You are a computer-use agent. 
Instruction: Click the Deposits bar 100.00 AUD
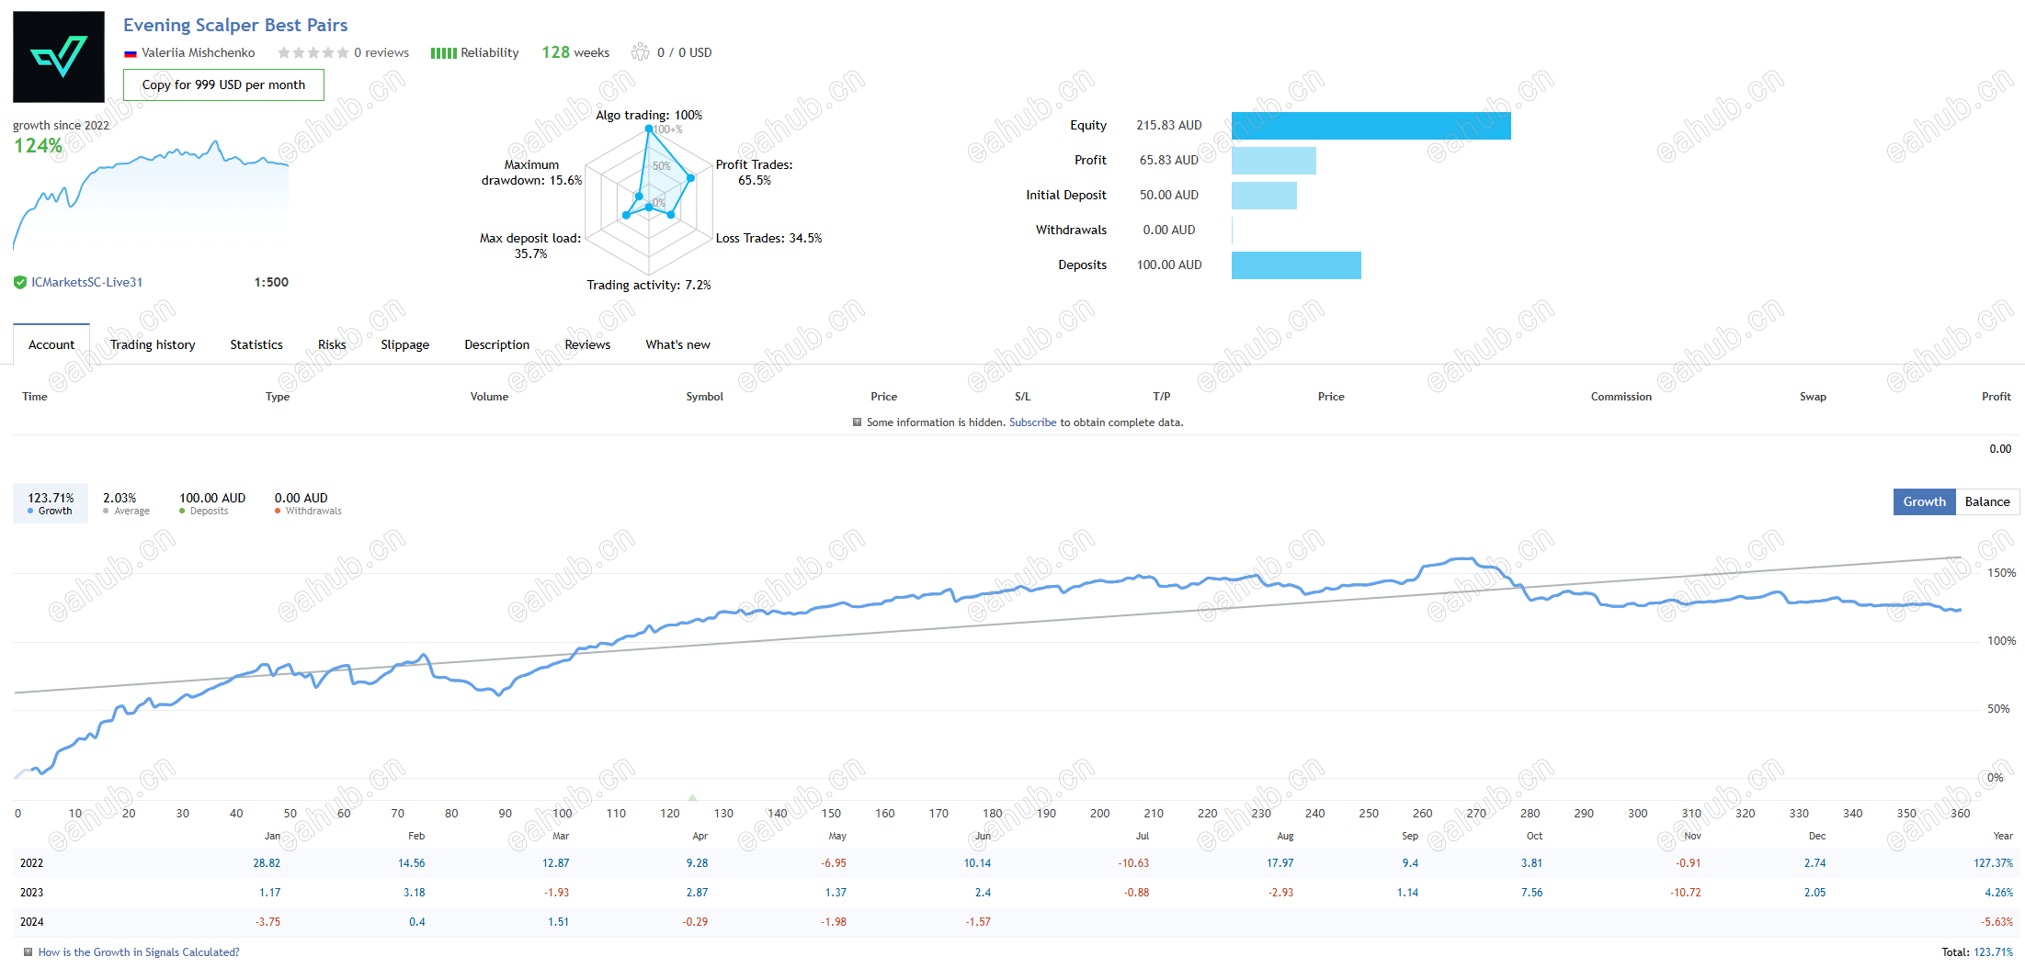click(1296, 265)
